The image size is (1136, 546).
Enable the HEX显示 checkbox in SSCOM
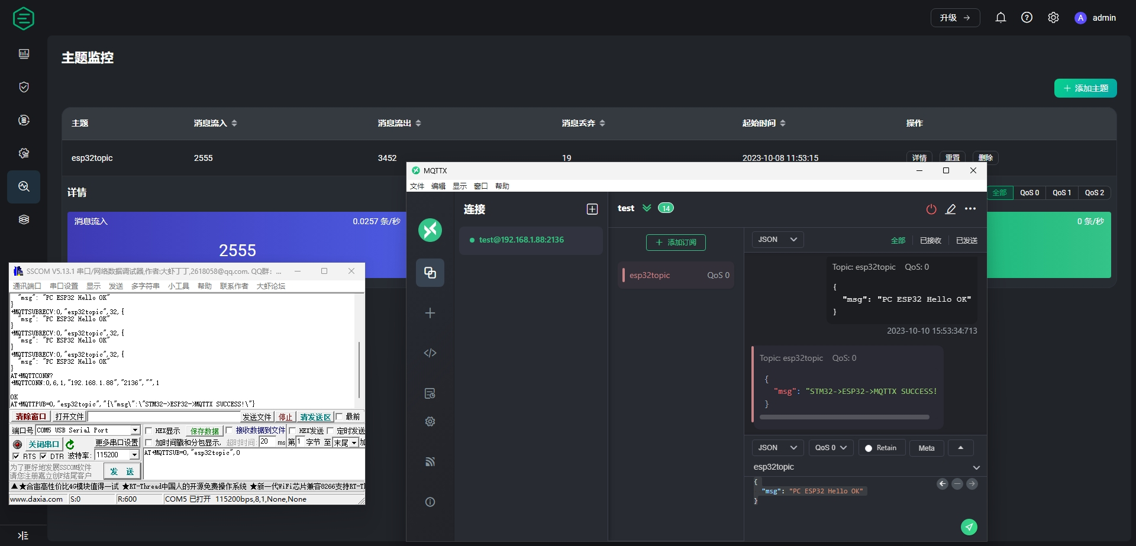pos(149,431)
